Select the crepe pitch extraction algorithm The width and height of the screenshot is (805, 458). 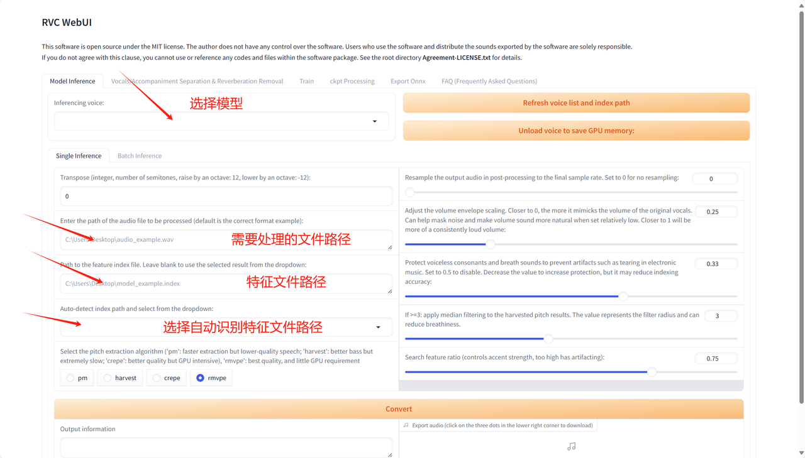click(157, 378)
